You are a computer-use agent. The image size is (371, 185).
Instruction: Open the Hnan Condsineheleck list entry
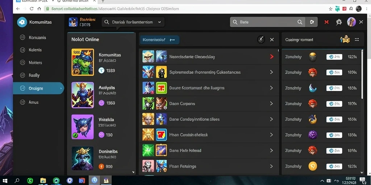click(x=209, y=135)
